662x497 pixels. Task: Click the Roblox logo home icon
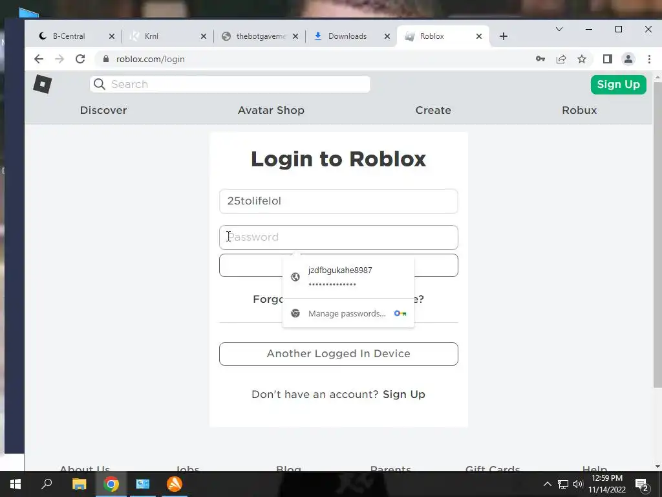point(42,83)
